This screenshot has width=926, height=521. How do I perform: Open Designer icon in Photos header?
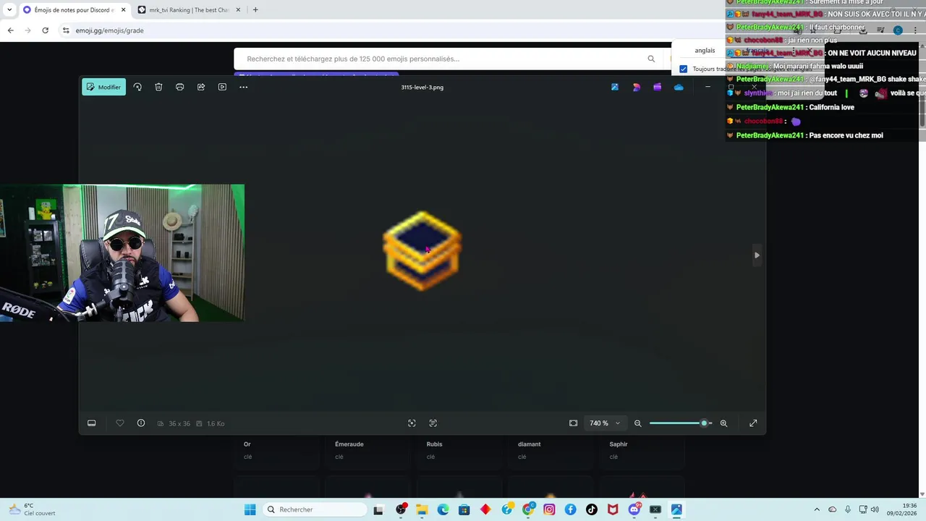(x=637, y=87)
